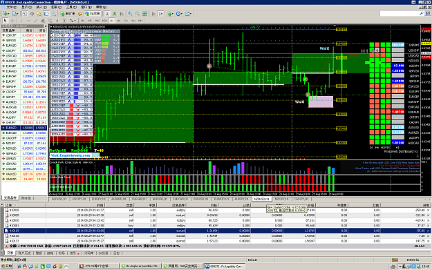
Task: Click the Default profile in status bar
Action: (x=252, y=260)
